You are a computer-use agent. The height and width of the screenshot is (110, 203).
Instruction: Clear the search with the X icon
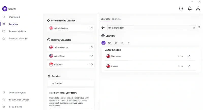coord(194,28)
